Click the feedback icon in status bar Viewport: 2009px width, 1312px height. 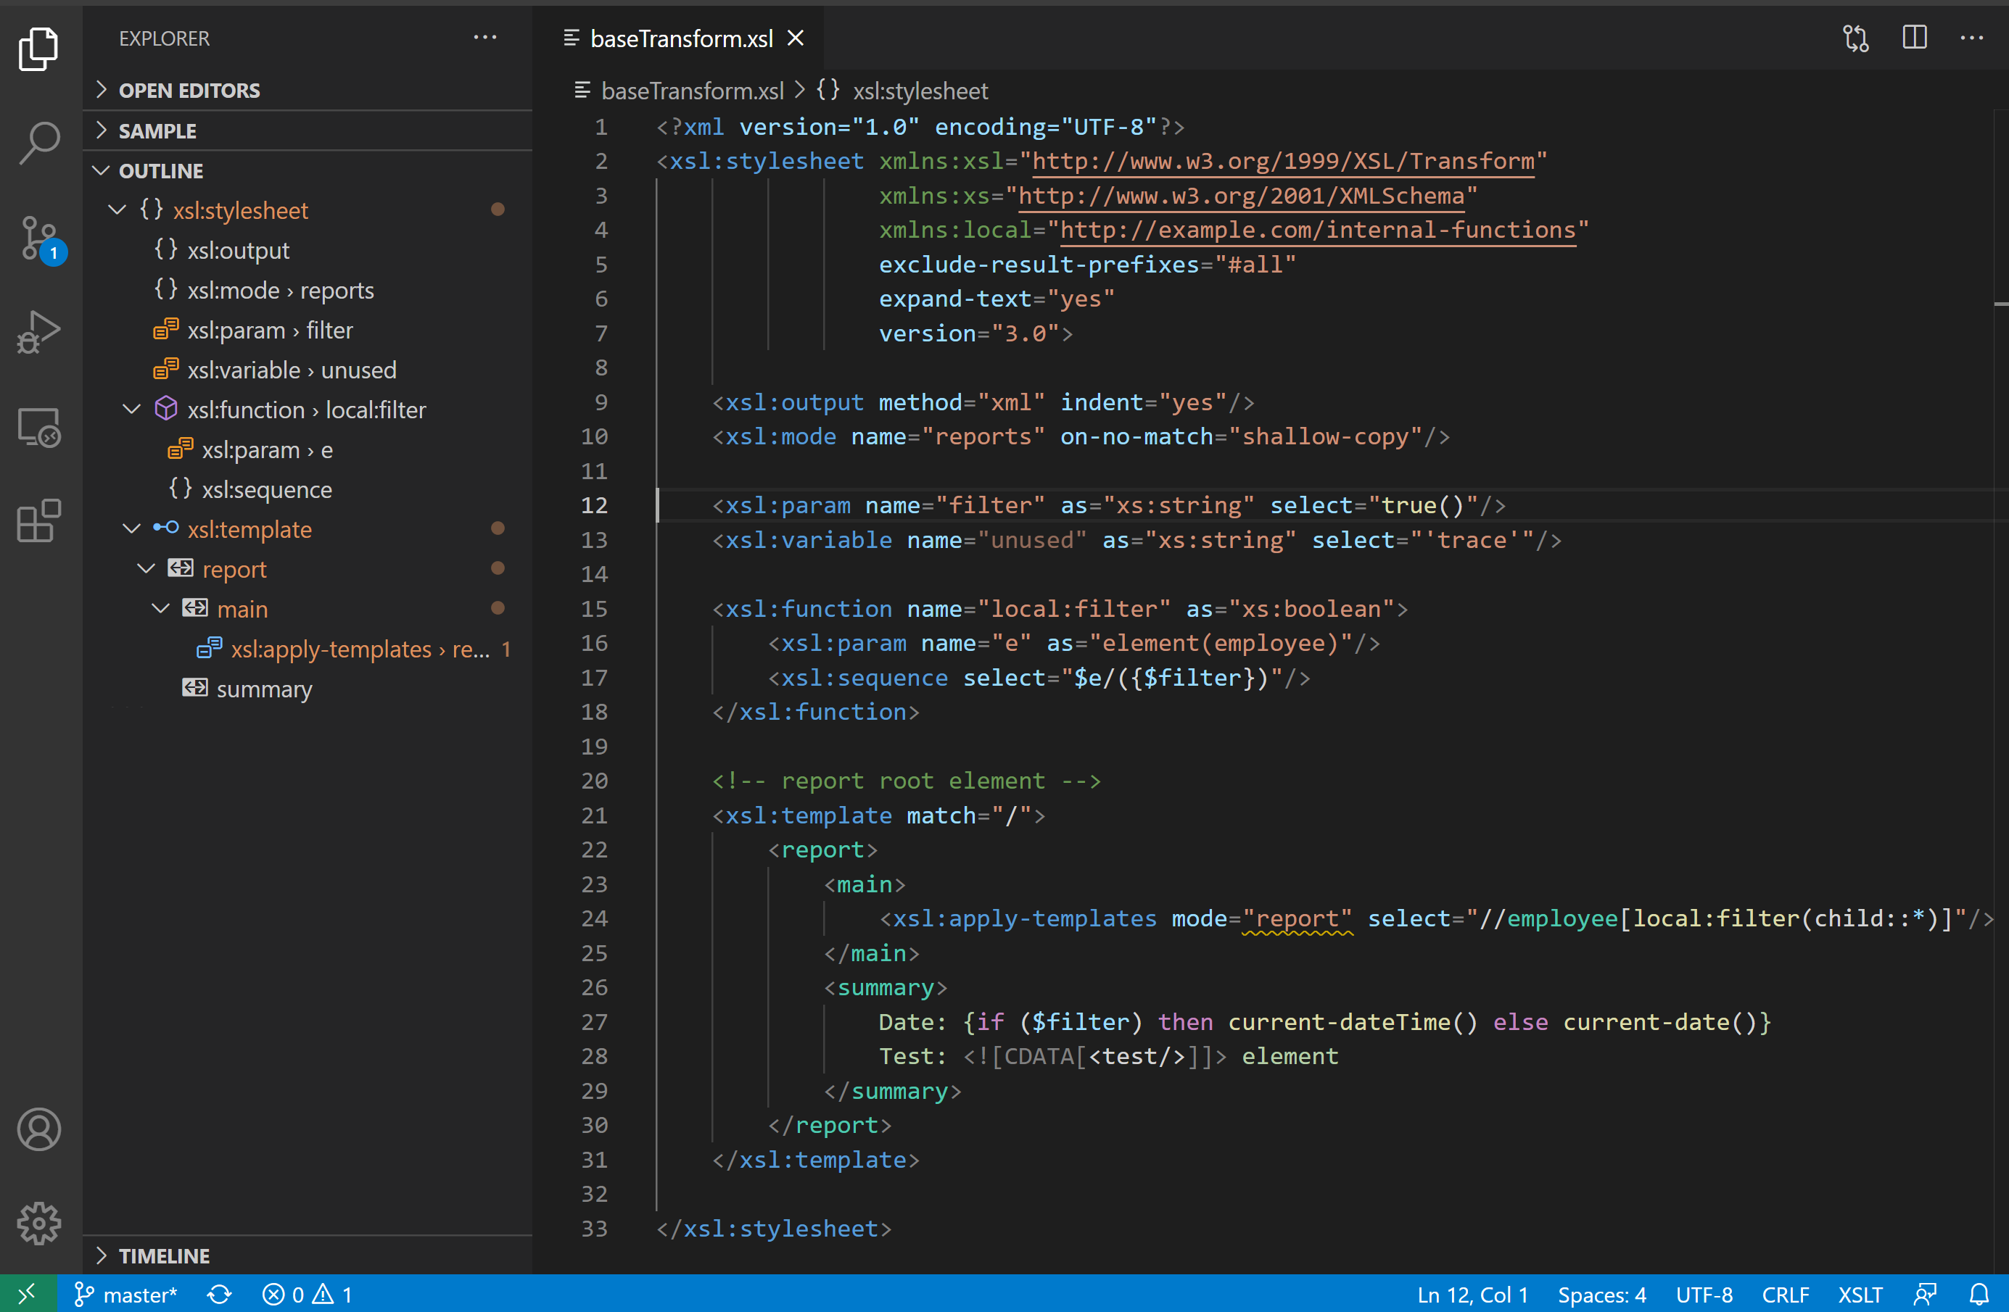1926,1295
